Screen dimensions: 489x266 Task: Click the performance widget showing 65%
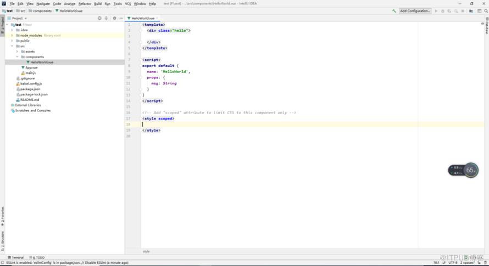click(x=463, y=170)
